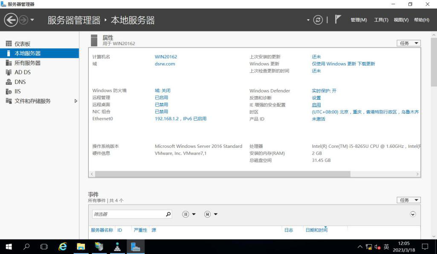
Task: Click right arrow of properties horizontal scrollbar
Action: 417,174
